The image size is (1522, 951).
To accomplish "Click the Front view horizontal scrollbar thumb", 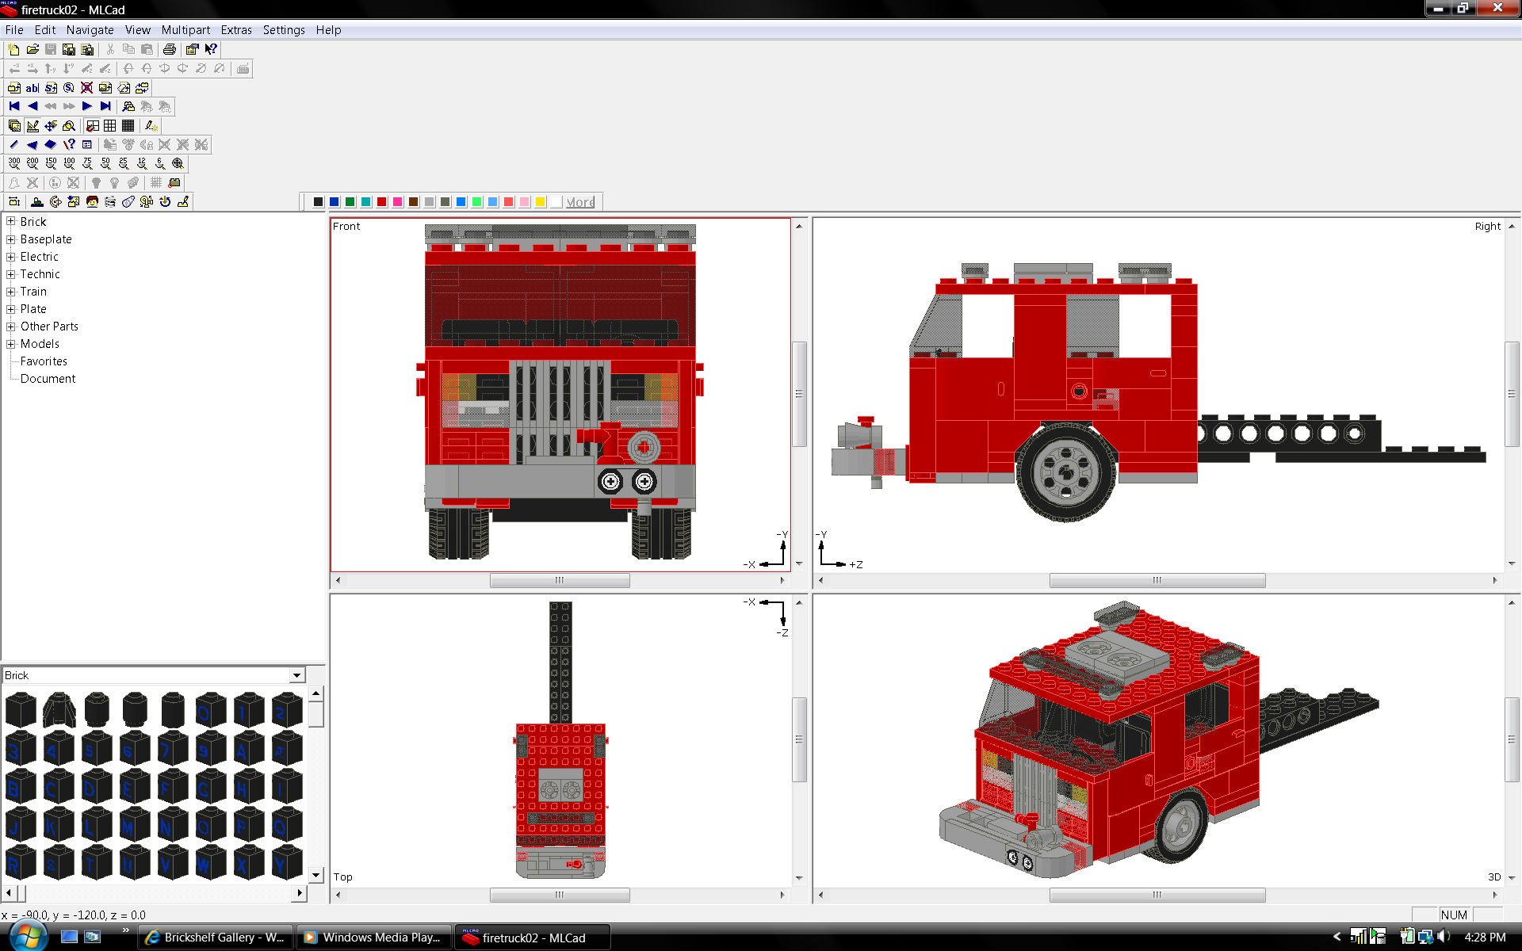I will 560,580.
